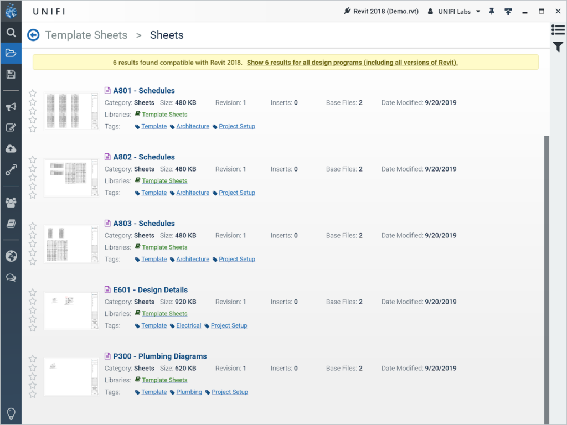Click the bottom rating star beside P300 - Plumbing Diagrams

pyautogui.click(x=33, y=395)
